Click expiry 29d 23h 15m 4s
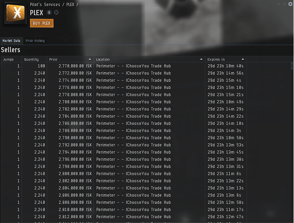The width and height of the screenshot is (294, 223). pyautogui.click(x=224, y=80)
